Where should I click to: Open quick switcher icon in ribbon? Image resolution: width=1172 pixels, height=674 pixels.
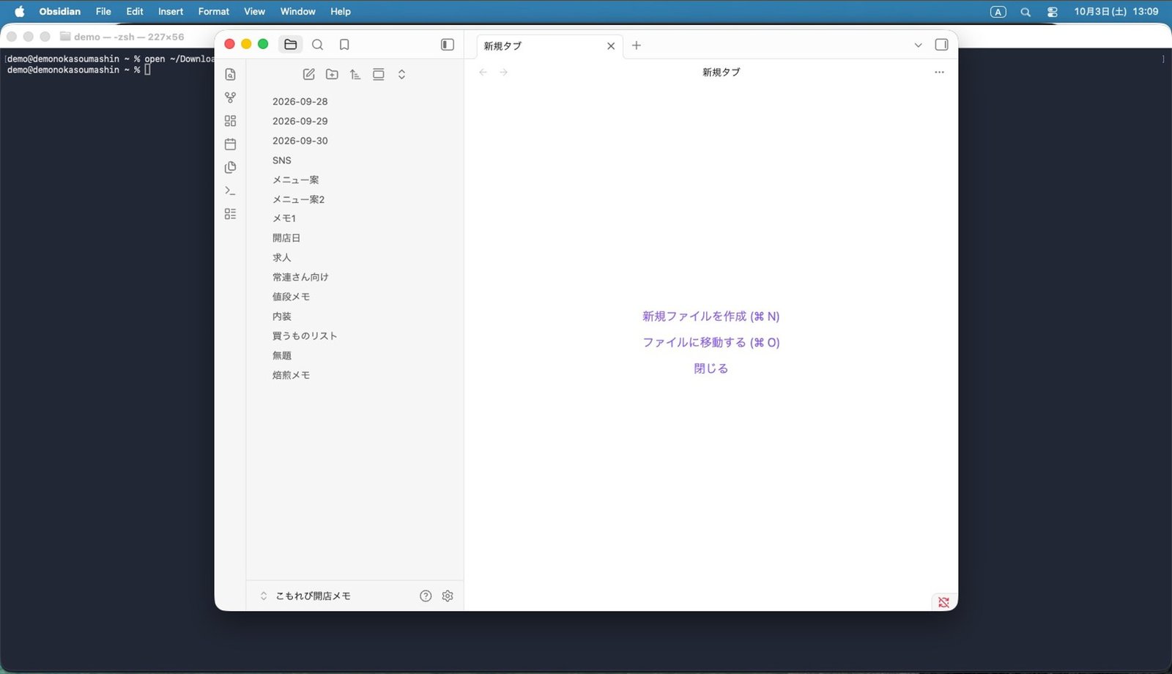pos(230,74)
